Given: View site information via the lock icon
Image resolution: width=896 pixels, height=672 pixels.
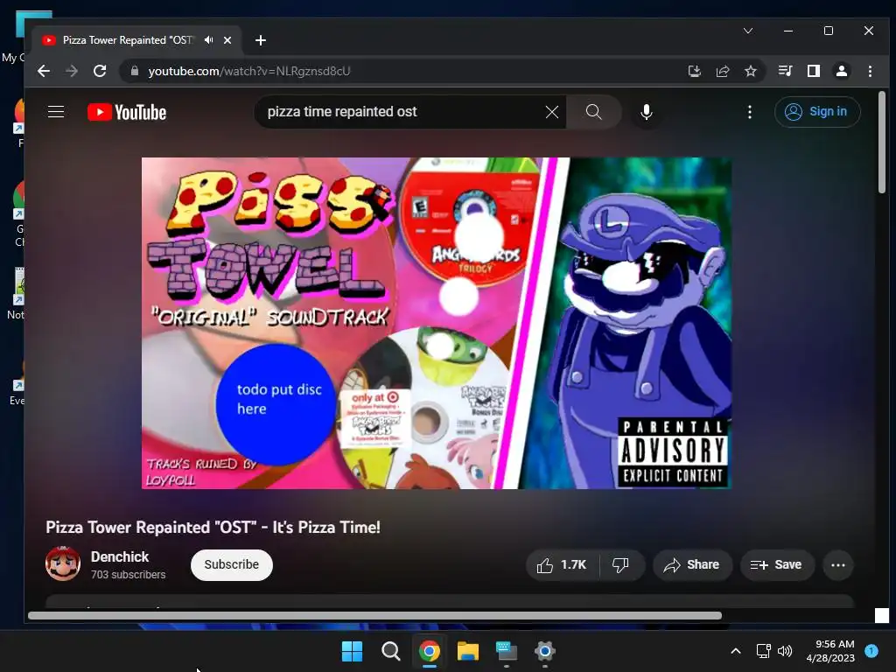Looking at the screenshot, I should click(x=135, y=71).
